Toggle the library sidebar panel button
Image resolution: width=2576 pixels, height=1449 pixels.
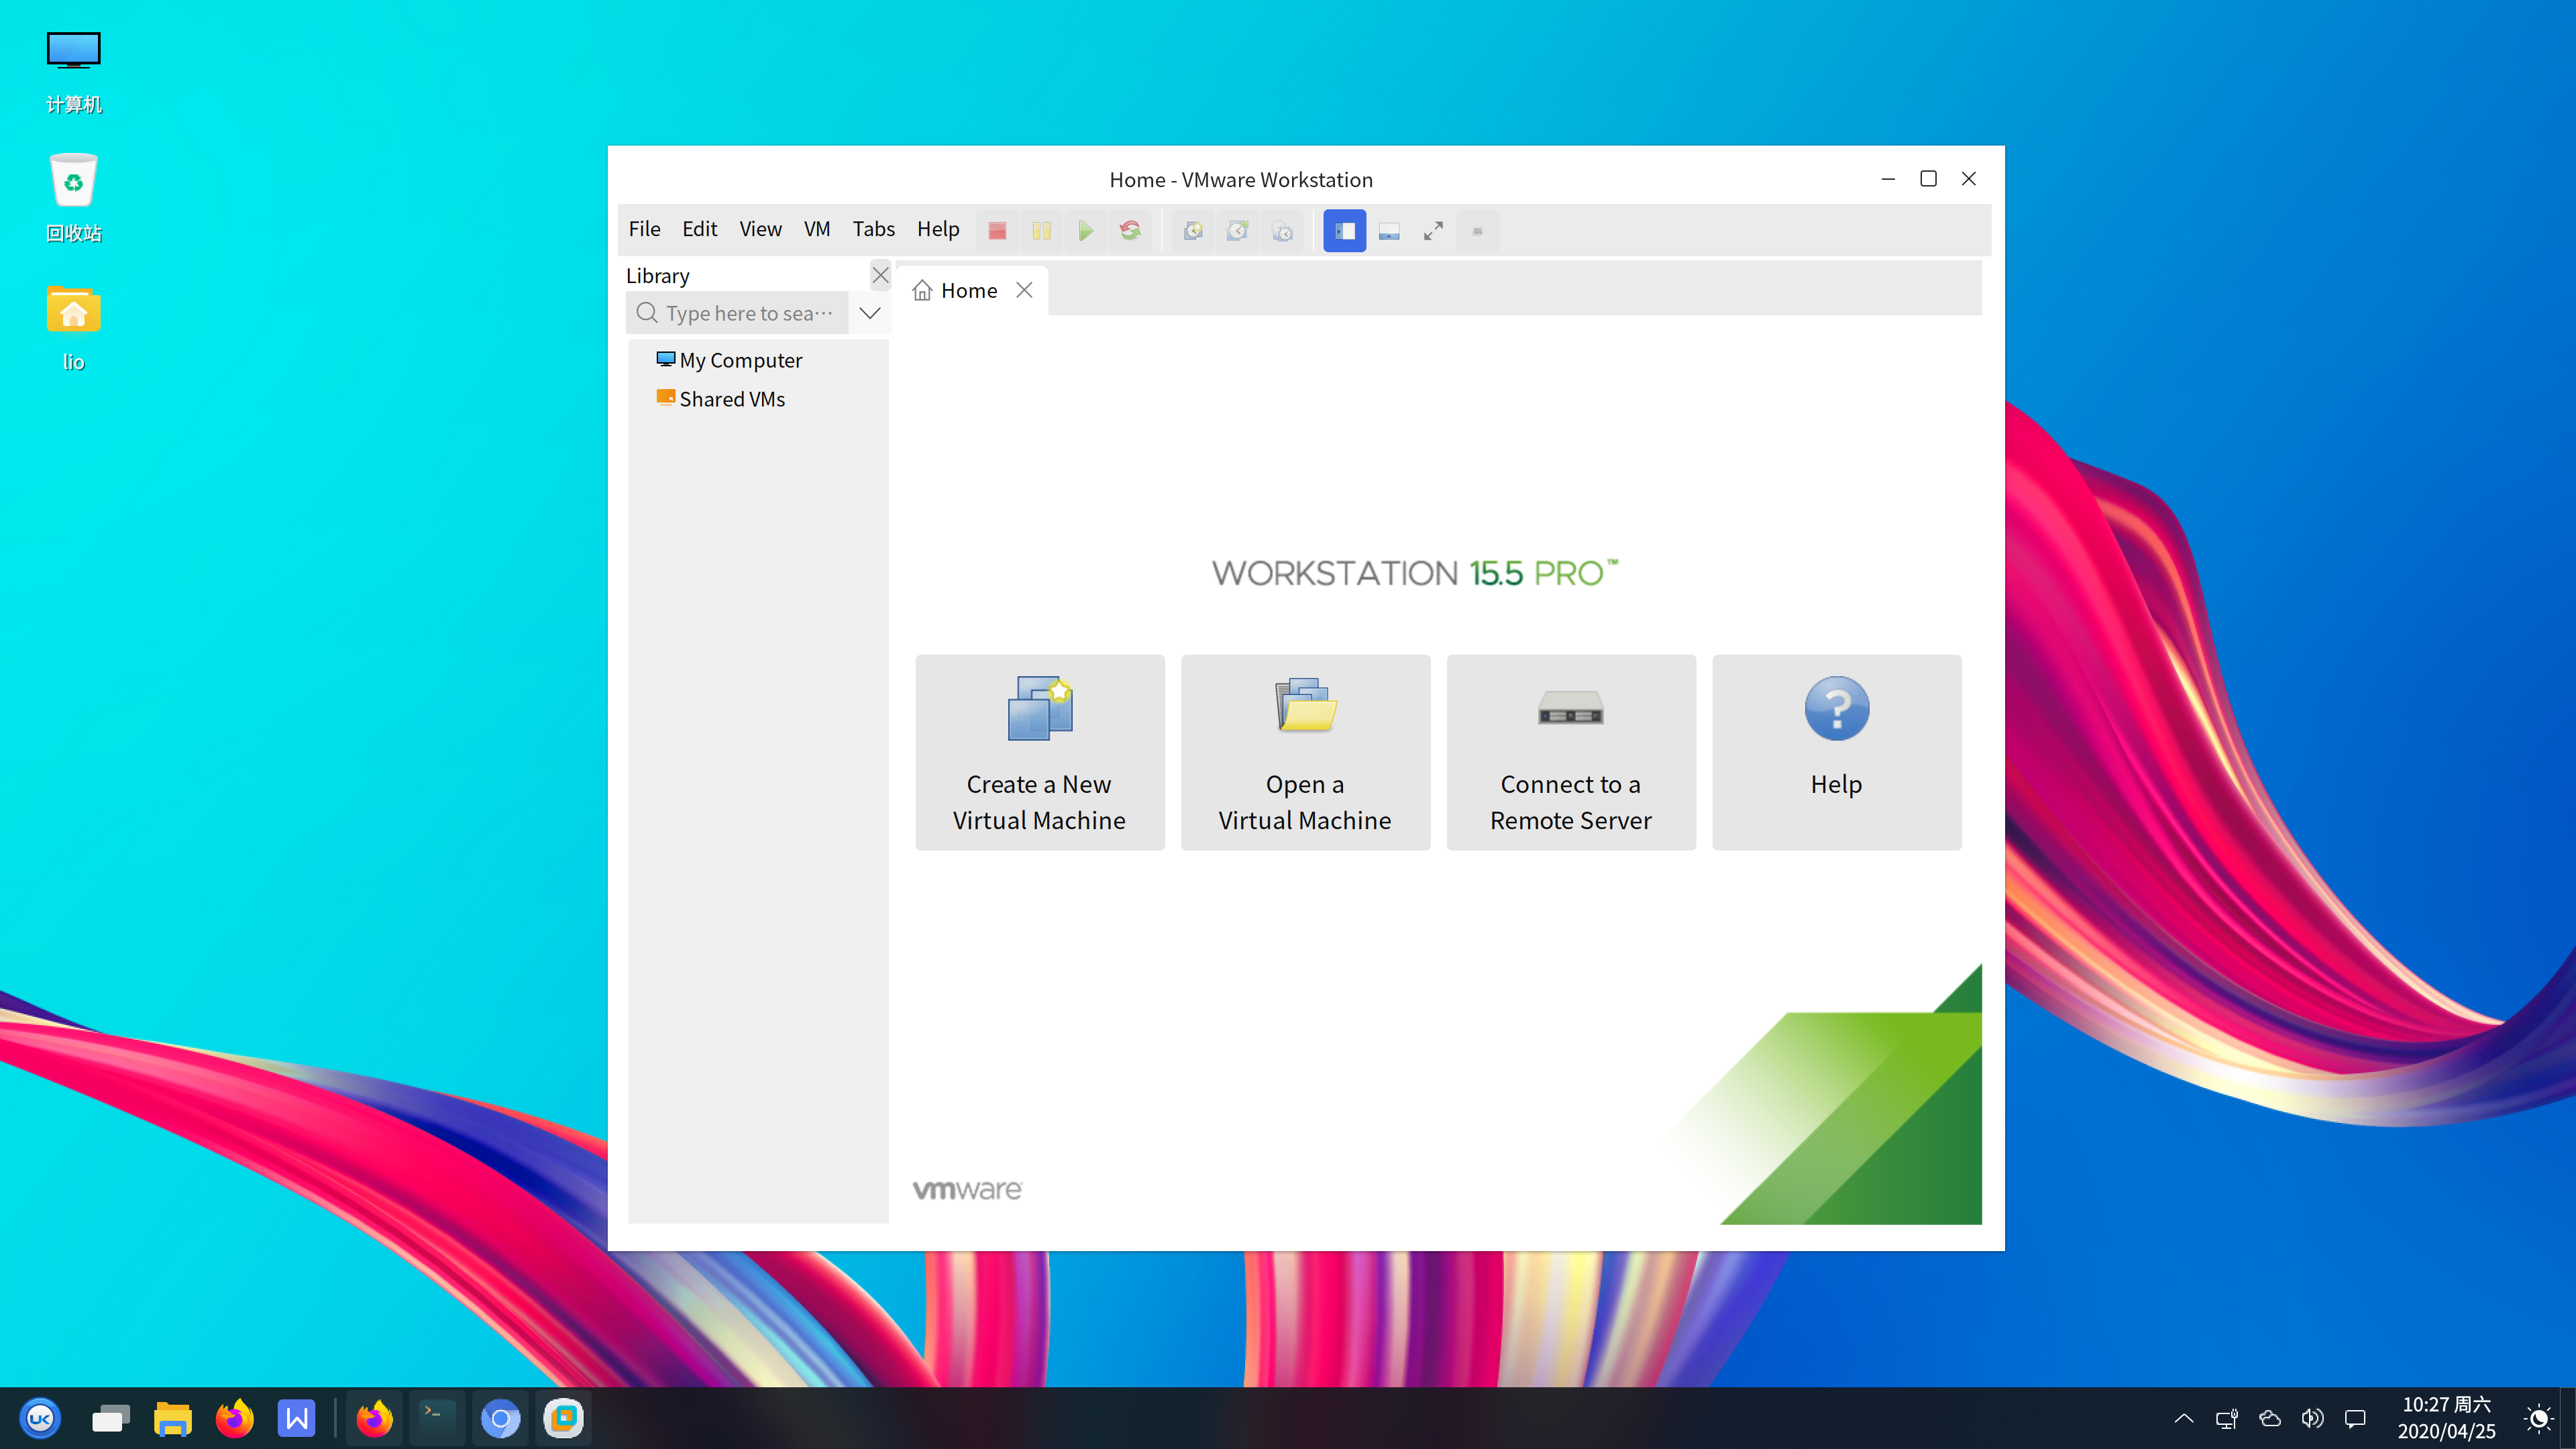point(1344,231)
